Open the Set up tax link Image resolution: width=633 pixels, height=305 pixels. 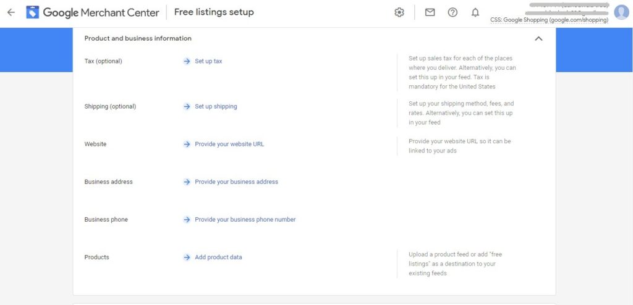[x=208, y=61]
